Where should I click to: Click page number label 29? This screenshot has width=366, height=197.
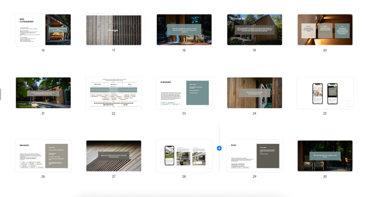click(x=254, y=176)
